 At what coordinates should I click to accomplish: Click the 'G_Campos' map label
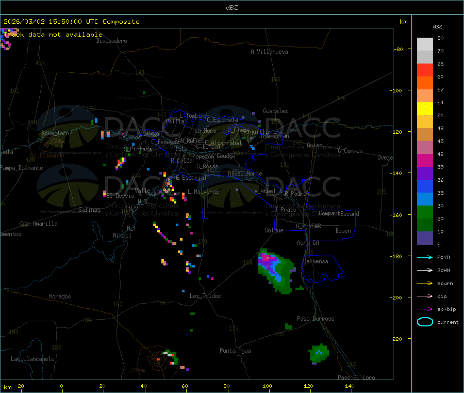351,151
